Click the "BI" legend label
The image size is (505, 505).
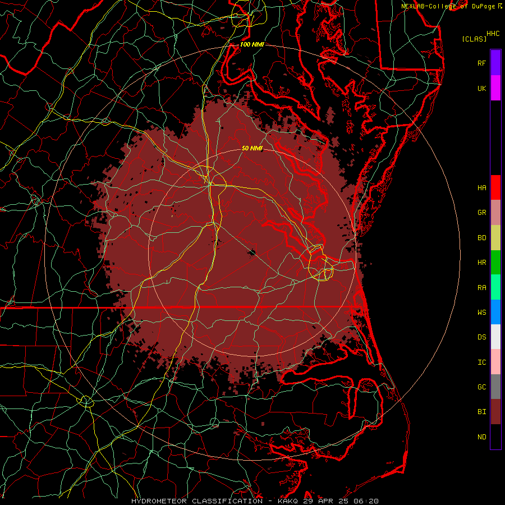(481, 412)
